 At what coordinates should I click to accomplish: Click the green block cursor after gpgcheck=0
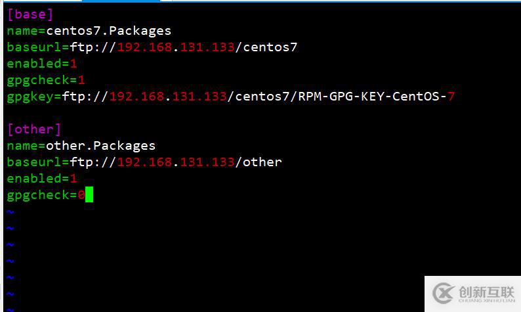(x=89, y=194)
